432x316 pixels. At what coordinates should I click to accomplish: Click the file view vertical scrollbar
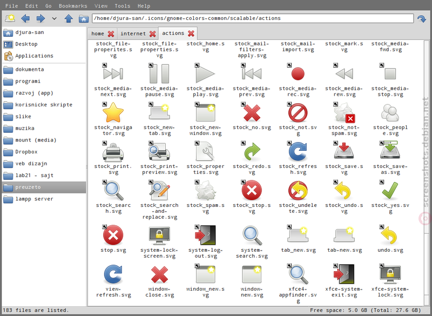[x=427, y=172]
